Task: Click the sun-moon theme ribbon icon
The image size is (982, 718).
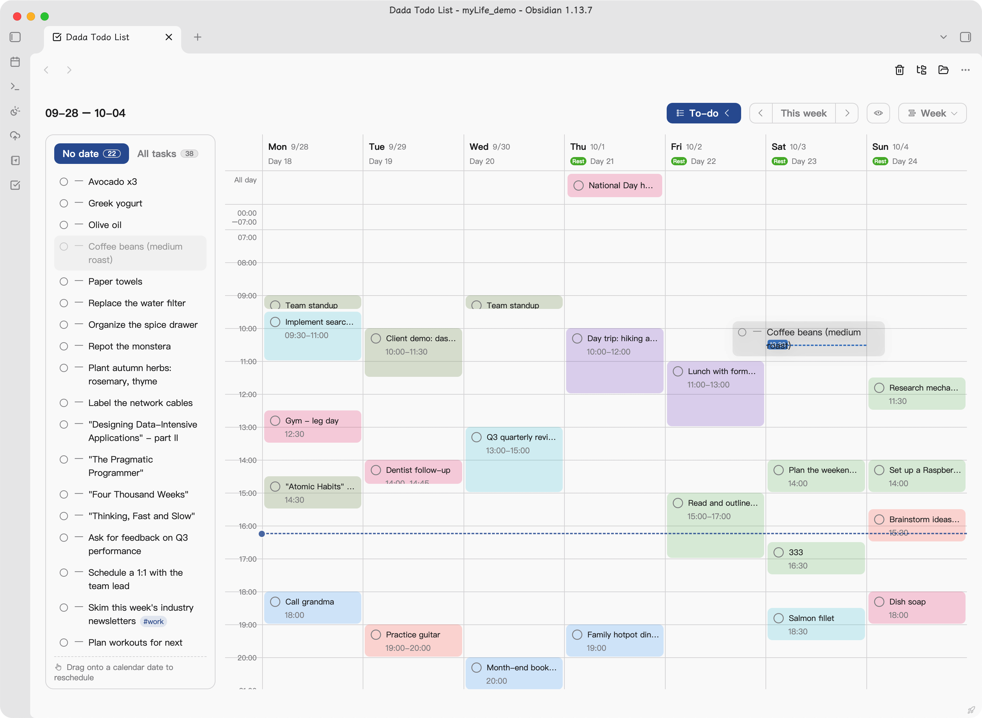Action: point(15,111)
